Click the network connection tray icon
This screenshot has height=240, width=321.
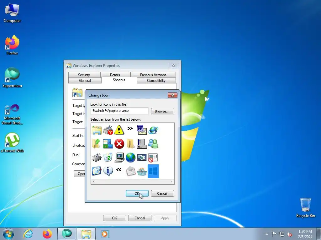click(x=282, y=234)
